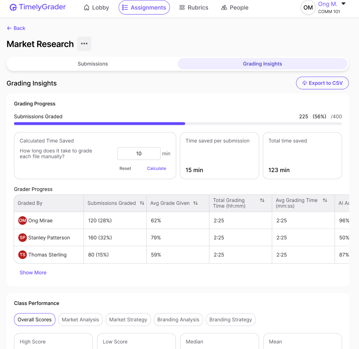This screenshot has width=359, height=349.
Task: Switch to the Submissions tab
Action: 93,64
